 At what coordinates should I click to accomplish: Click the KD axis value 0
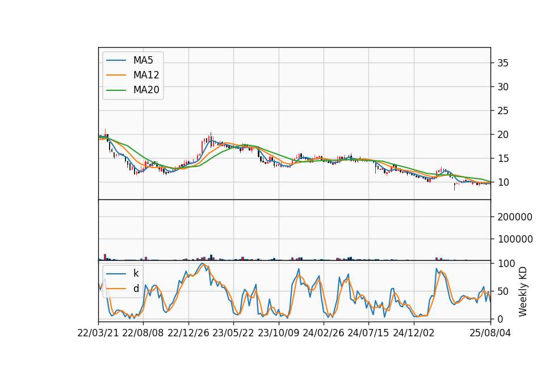click(x=500, y=319)
